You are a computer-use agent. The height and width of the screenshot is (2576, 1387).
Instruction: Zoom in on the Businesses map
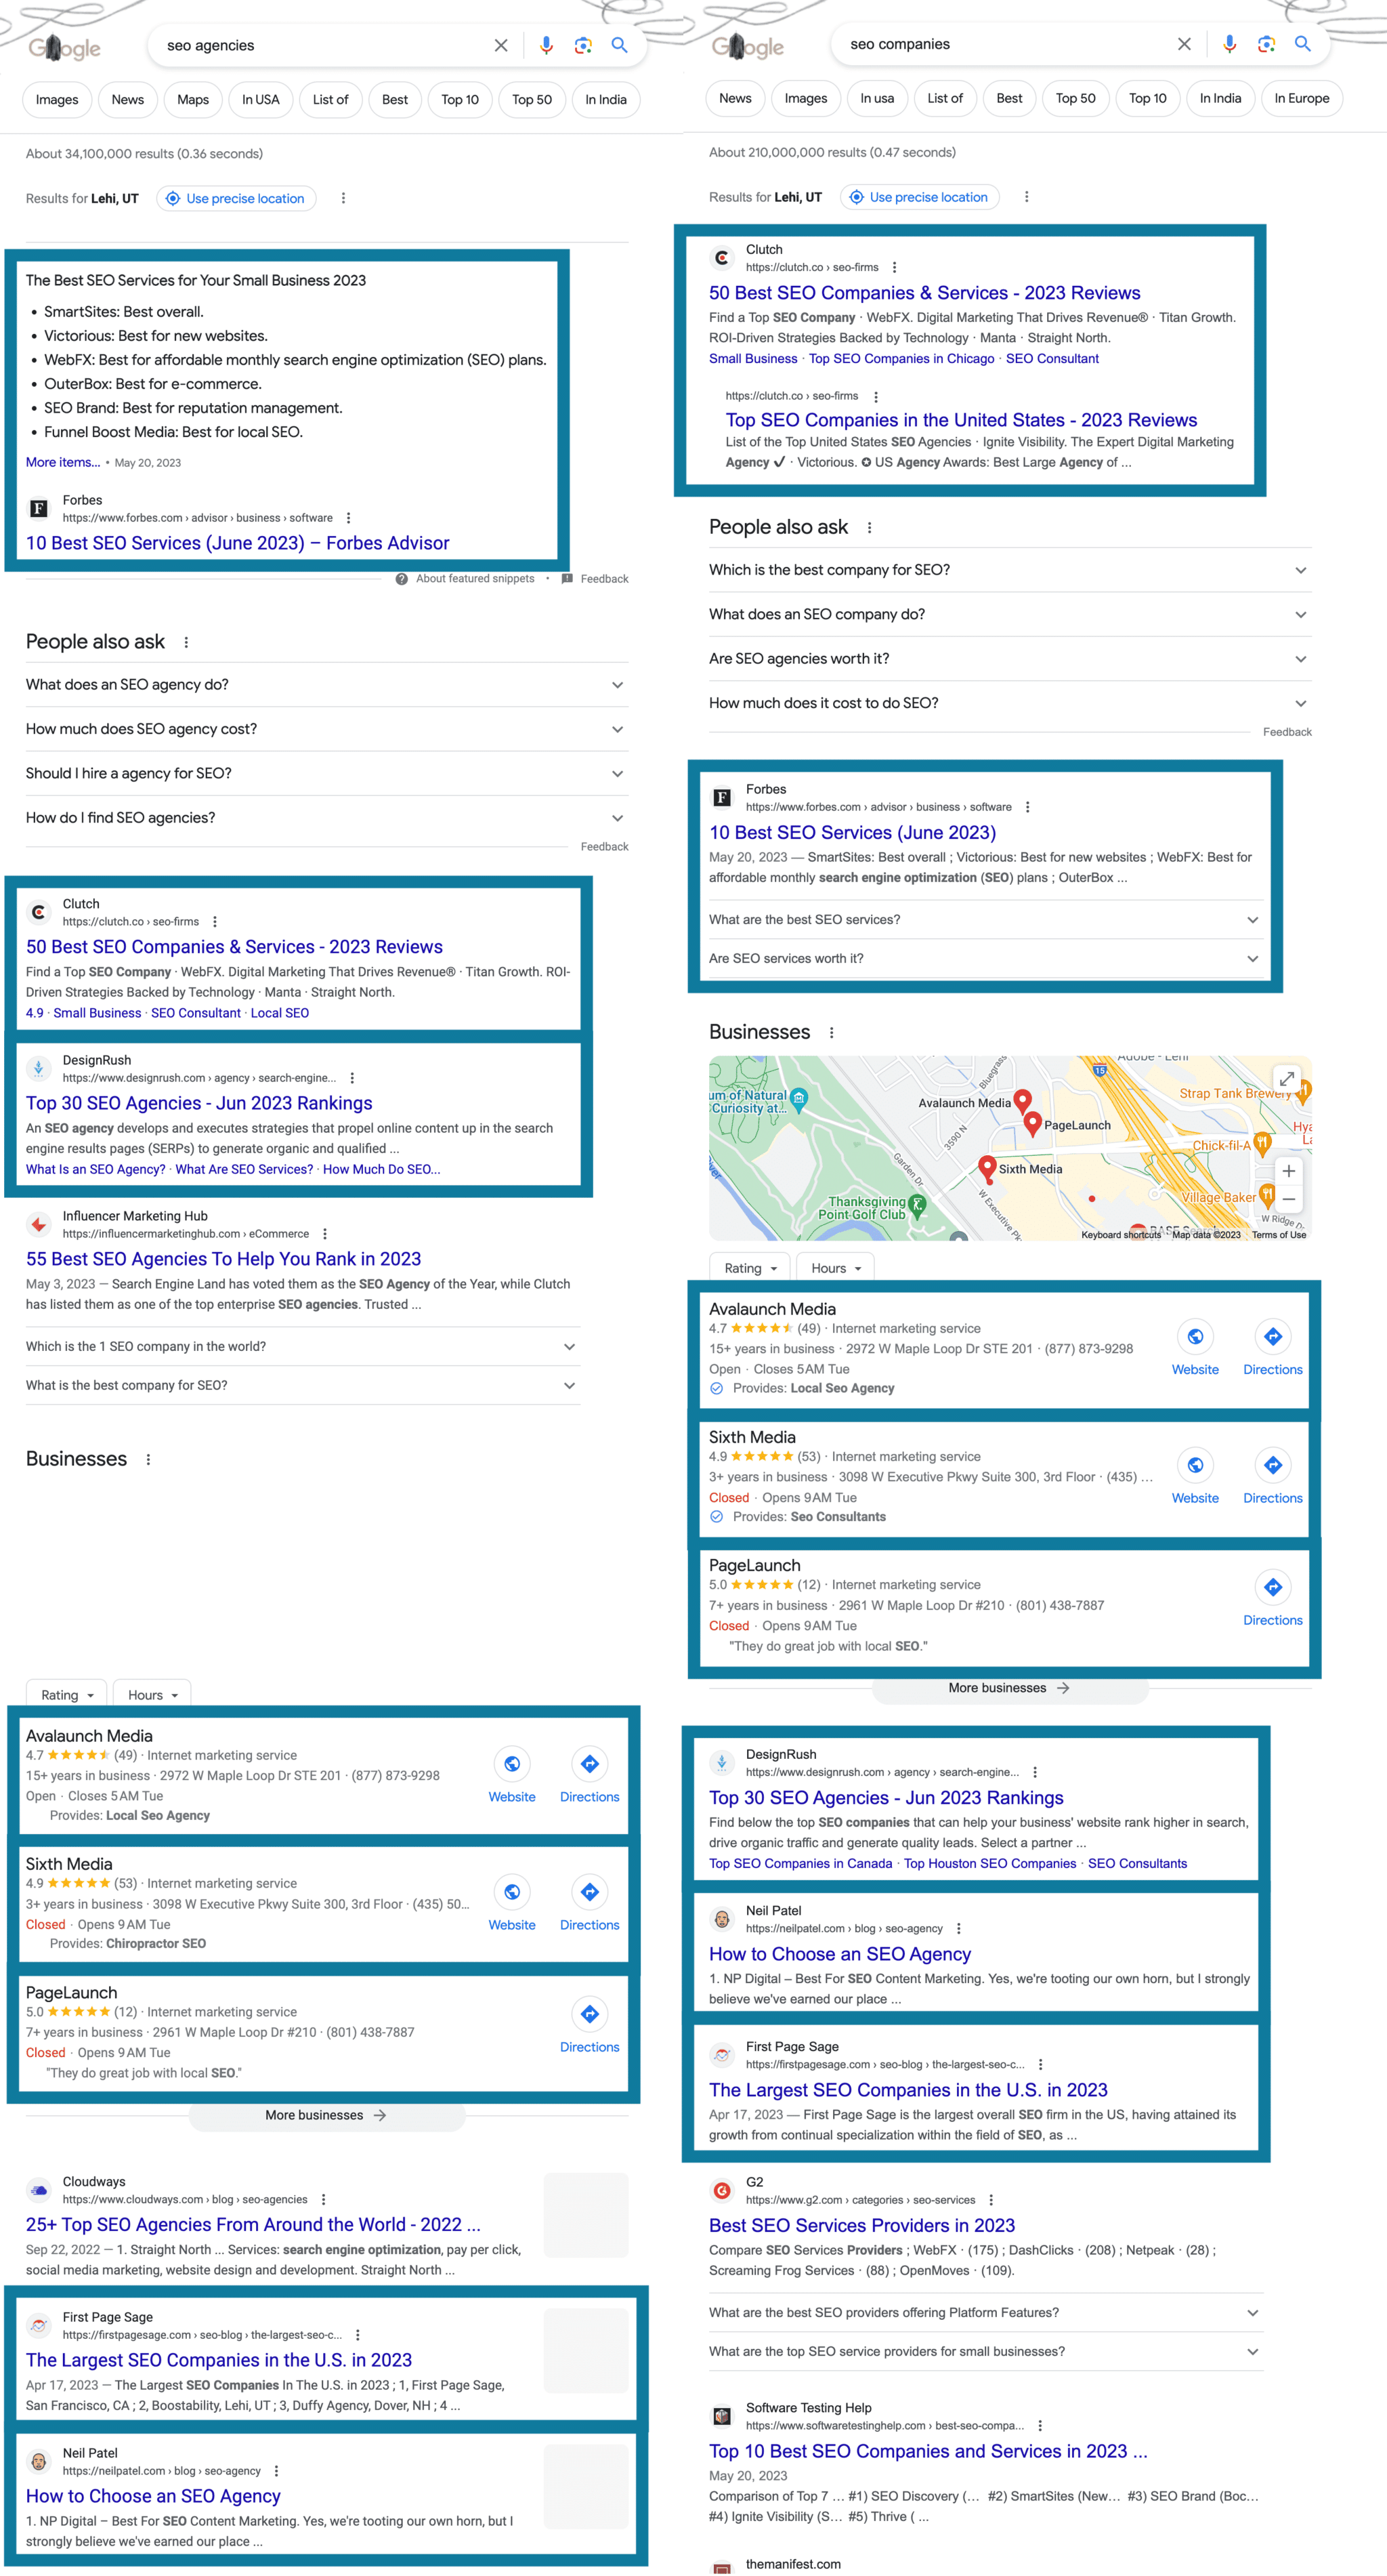tap(1289, 1171)
